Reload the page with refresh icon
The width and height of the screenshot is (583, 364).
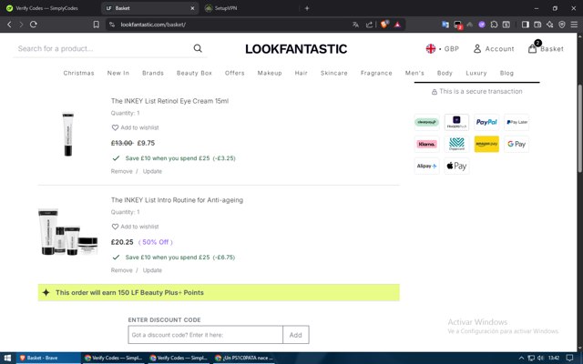click(x=34, y=25)
